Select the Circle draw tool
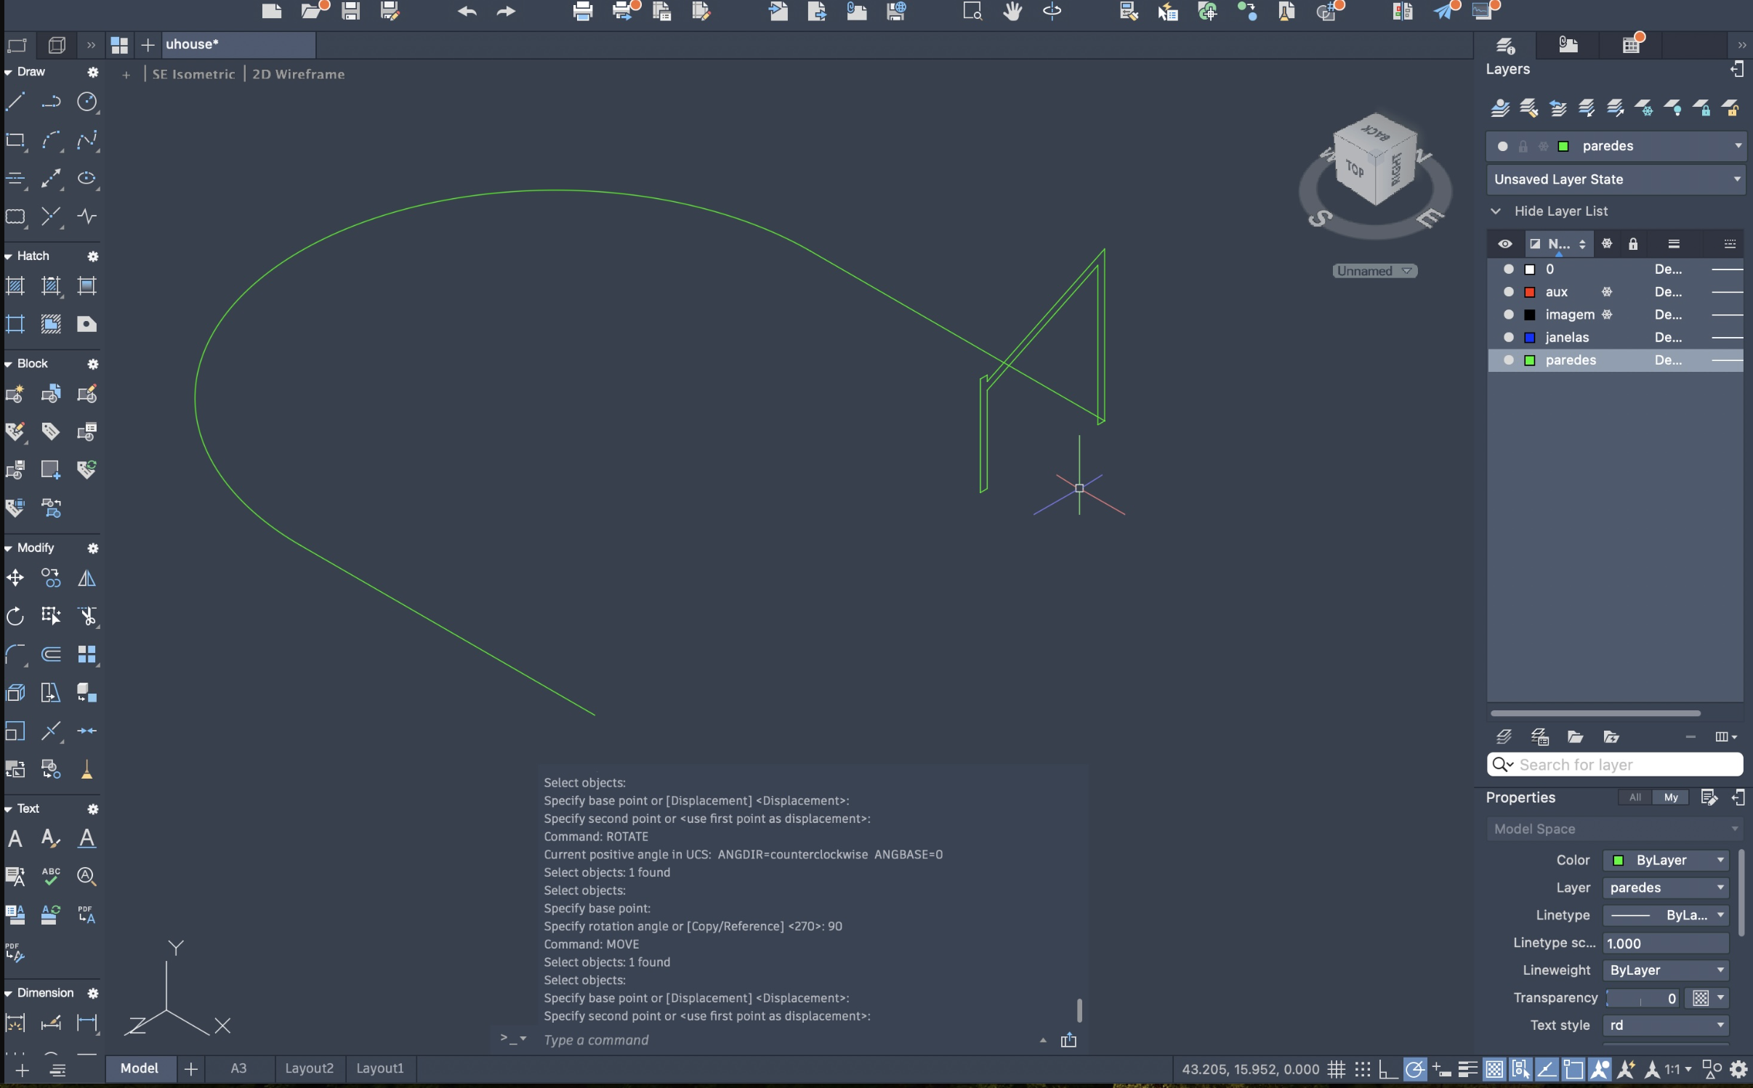 [x=87, y=102]
